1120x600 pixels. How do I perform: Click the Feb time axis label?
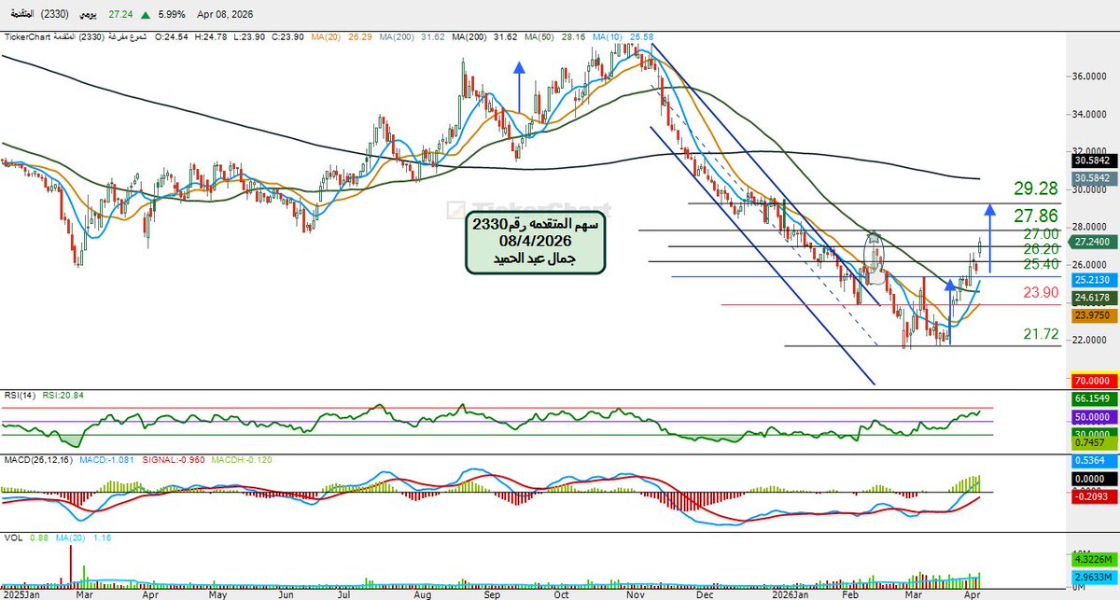pos(850,593)
